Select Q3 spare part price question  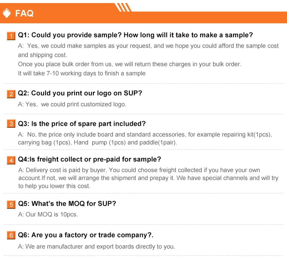tap(82, 124)
